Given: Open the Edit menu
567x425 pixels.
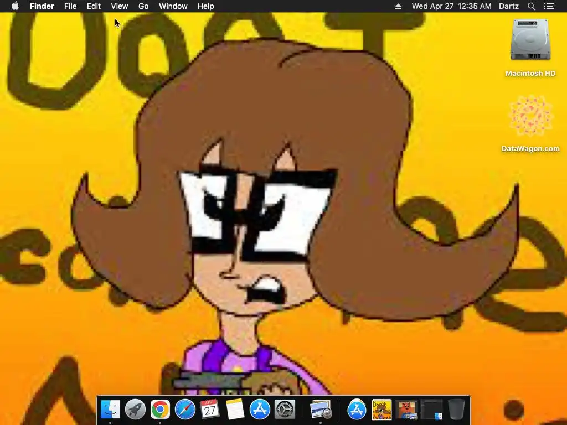Looking at the screenshot, I should point(94,6).
